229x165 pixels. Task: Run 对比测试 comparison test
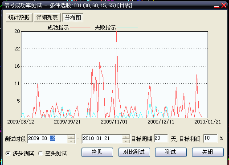[x=134, y=152]
